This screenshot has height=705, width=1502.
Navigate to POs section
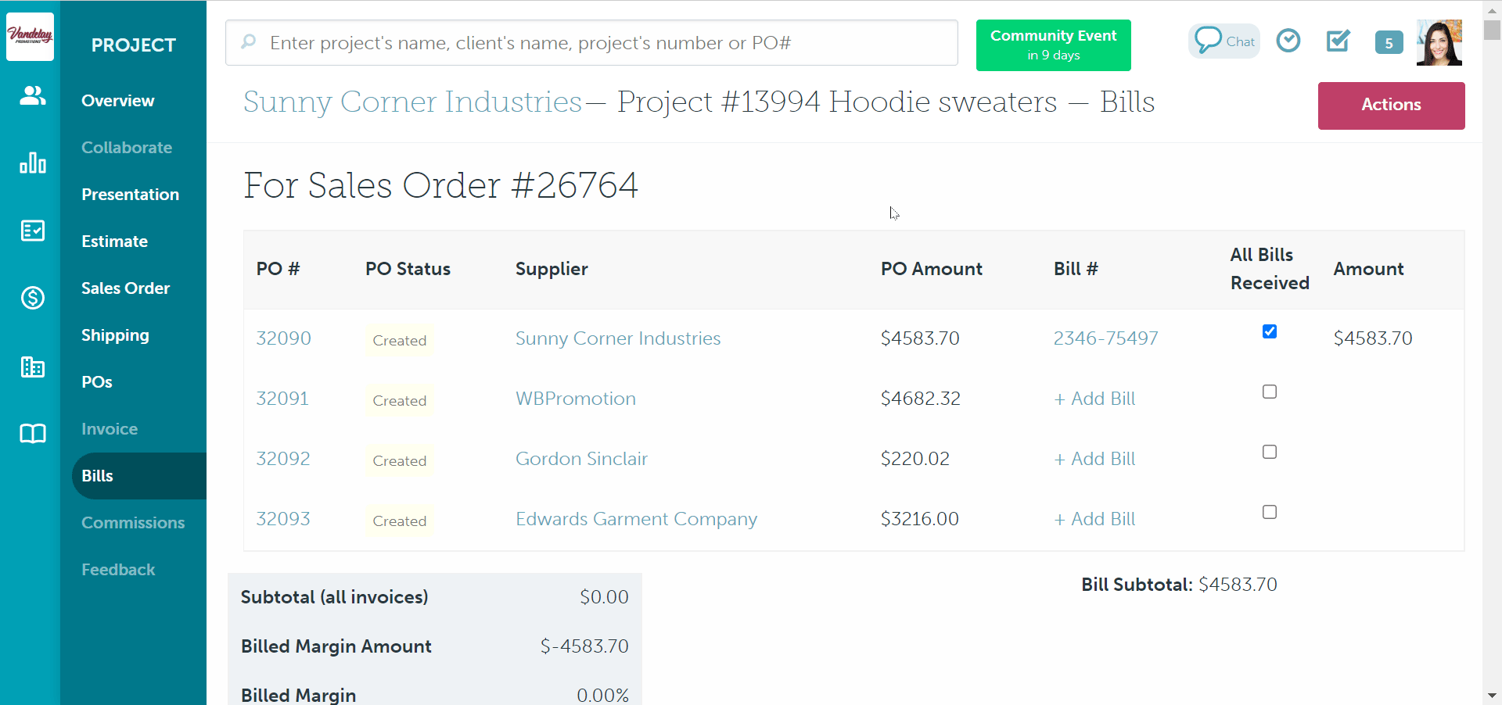point(97,382)
